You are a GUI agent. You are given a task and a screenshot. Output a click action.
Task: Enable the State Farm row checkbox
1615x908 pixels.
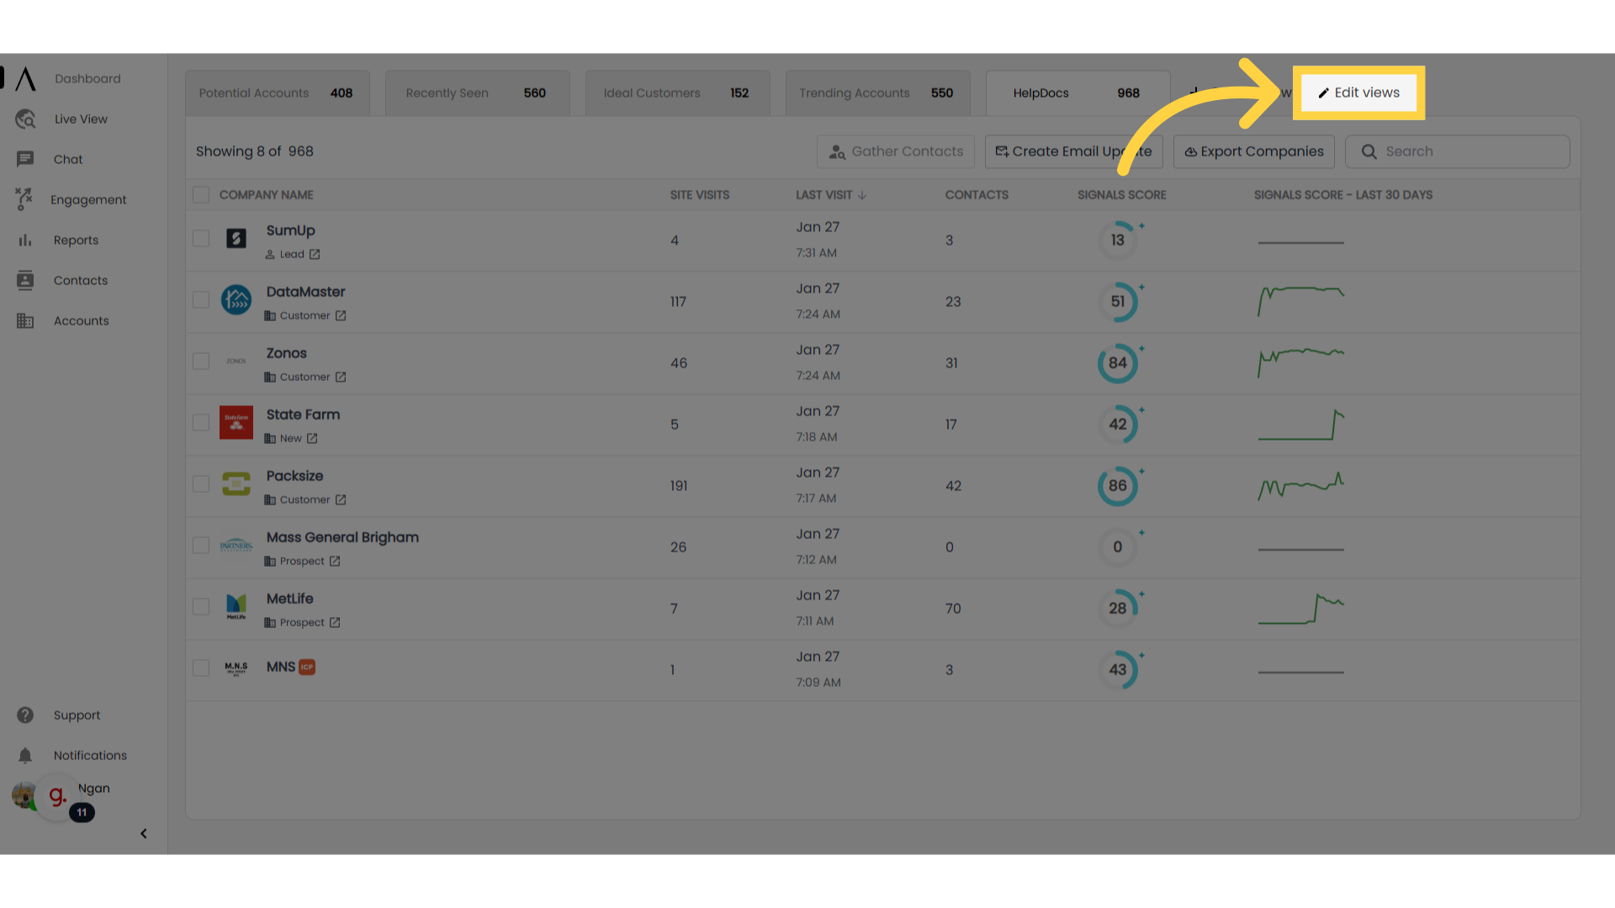(201, 422)
